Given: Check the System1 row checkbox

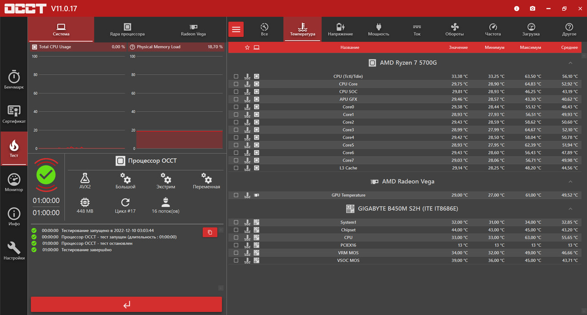Looking at the screenshot, I should pyautogui.click(x=236, y=222).
